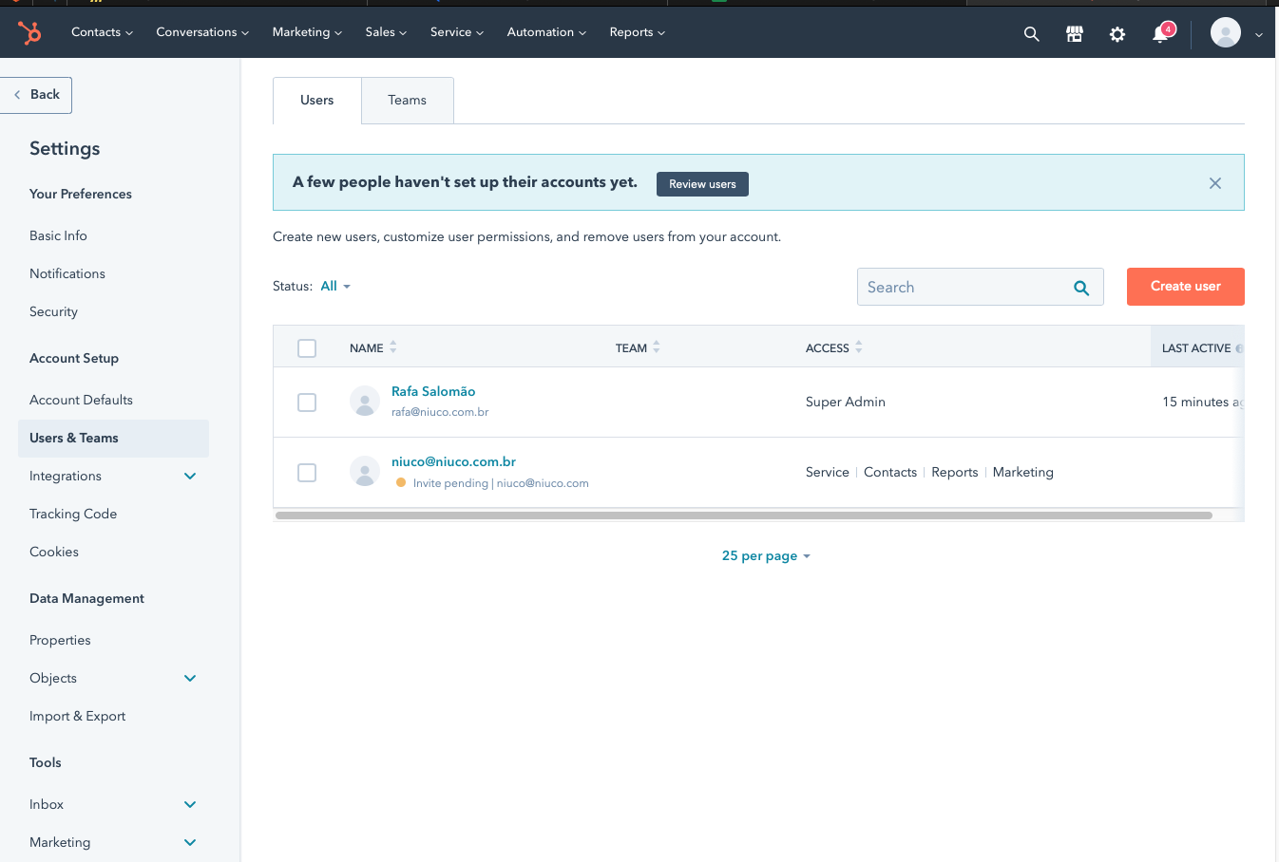Open Import & Export settings
The width and height of the screenshot is (1279, 862).
point(77,716)
